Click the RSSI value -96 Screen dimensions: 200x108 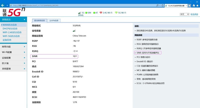(74, 46)
